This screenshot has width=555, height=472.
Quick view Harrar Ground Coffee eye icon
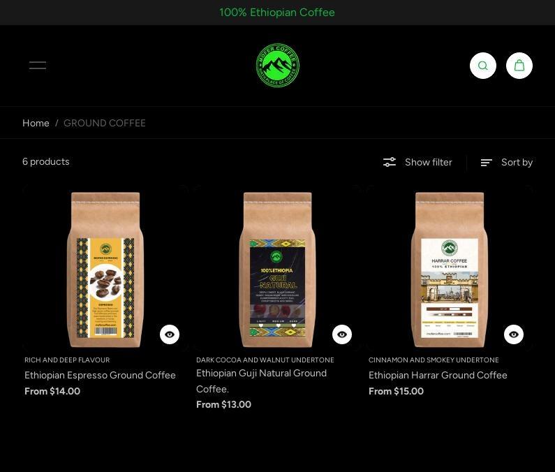point(514,334)
